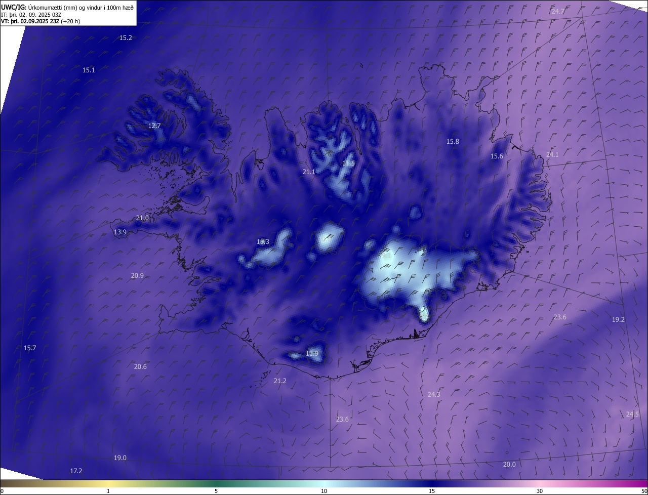Image resolution: width=648 pixels, height=495 pixels.
Task: Click the 19.0 value label
Action: (x=120, y=458)
